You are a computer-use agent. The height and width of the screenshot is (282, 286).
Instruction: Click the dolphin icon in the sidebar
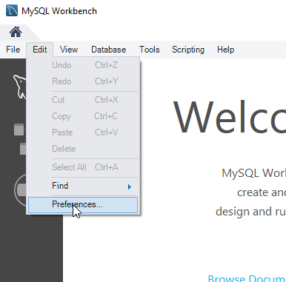tap(19, 87)
